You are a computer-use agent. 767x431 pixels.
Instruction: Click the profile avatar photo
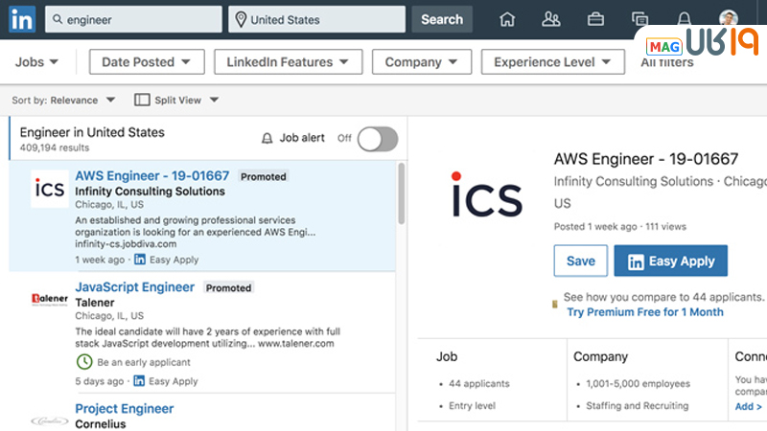729,19
